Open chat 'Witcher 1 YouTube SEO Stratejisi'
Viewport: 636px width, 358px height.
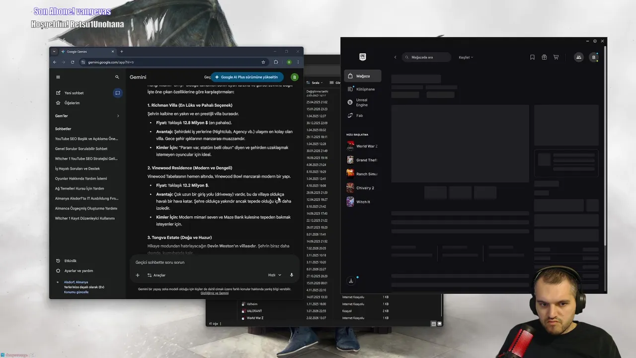point(86,159)
